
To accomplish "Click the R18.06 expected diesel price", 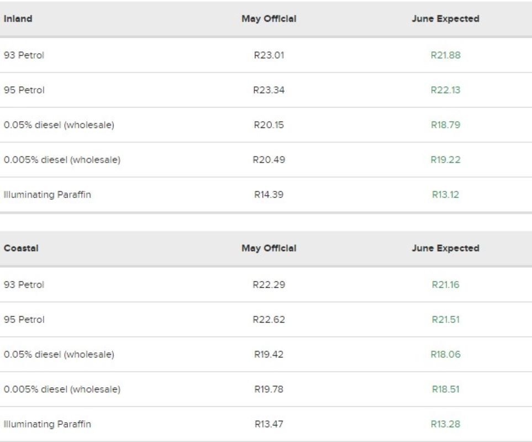I will [x=445, y=354].
